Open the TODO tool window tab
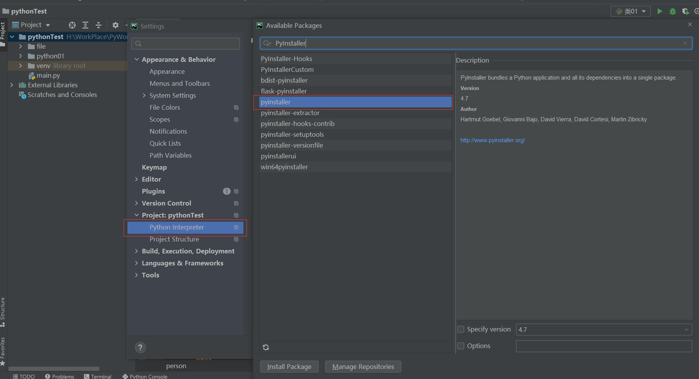The height and width of the screenshot is (379, 699). point(24,376)
